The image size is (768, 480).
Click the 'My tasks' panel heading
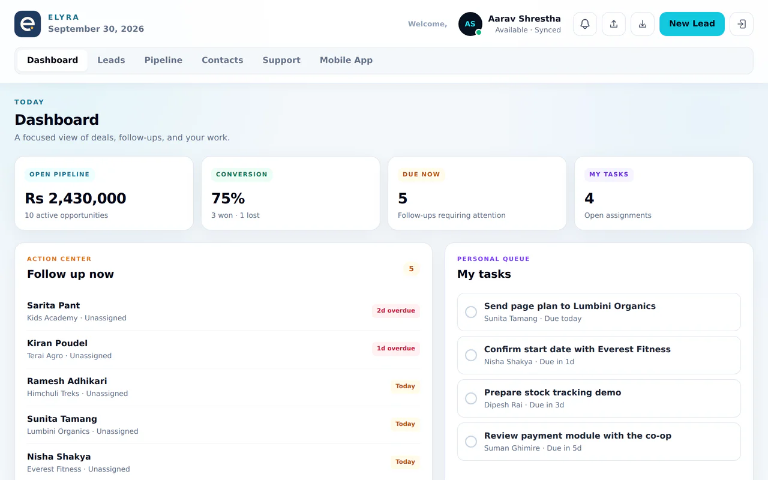(x=484, y=274)
